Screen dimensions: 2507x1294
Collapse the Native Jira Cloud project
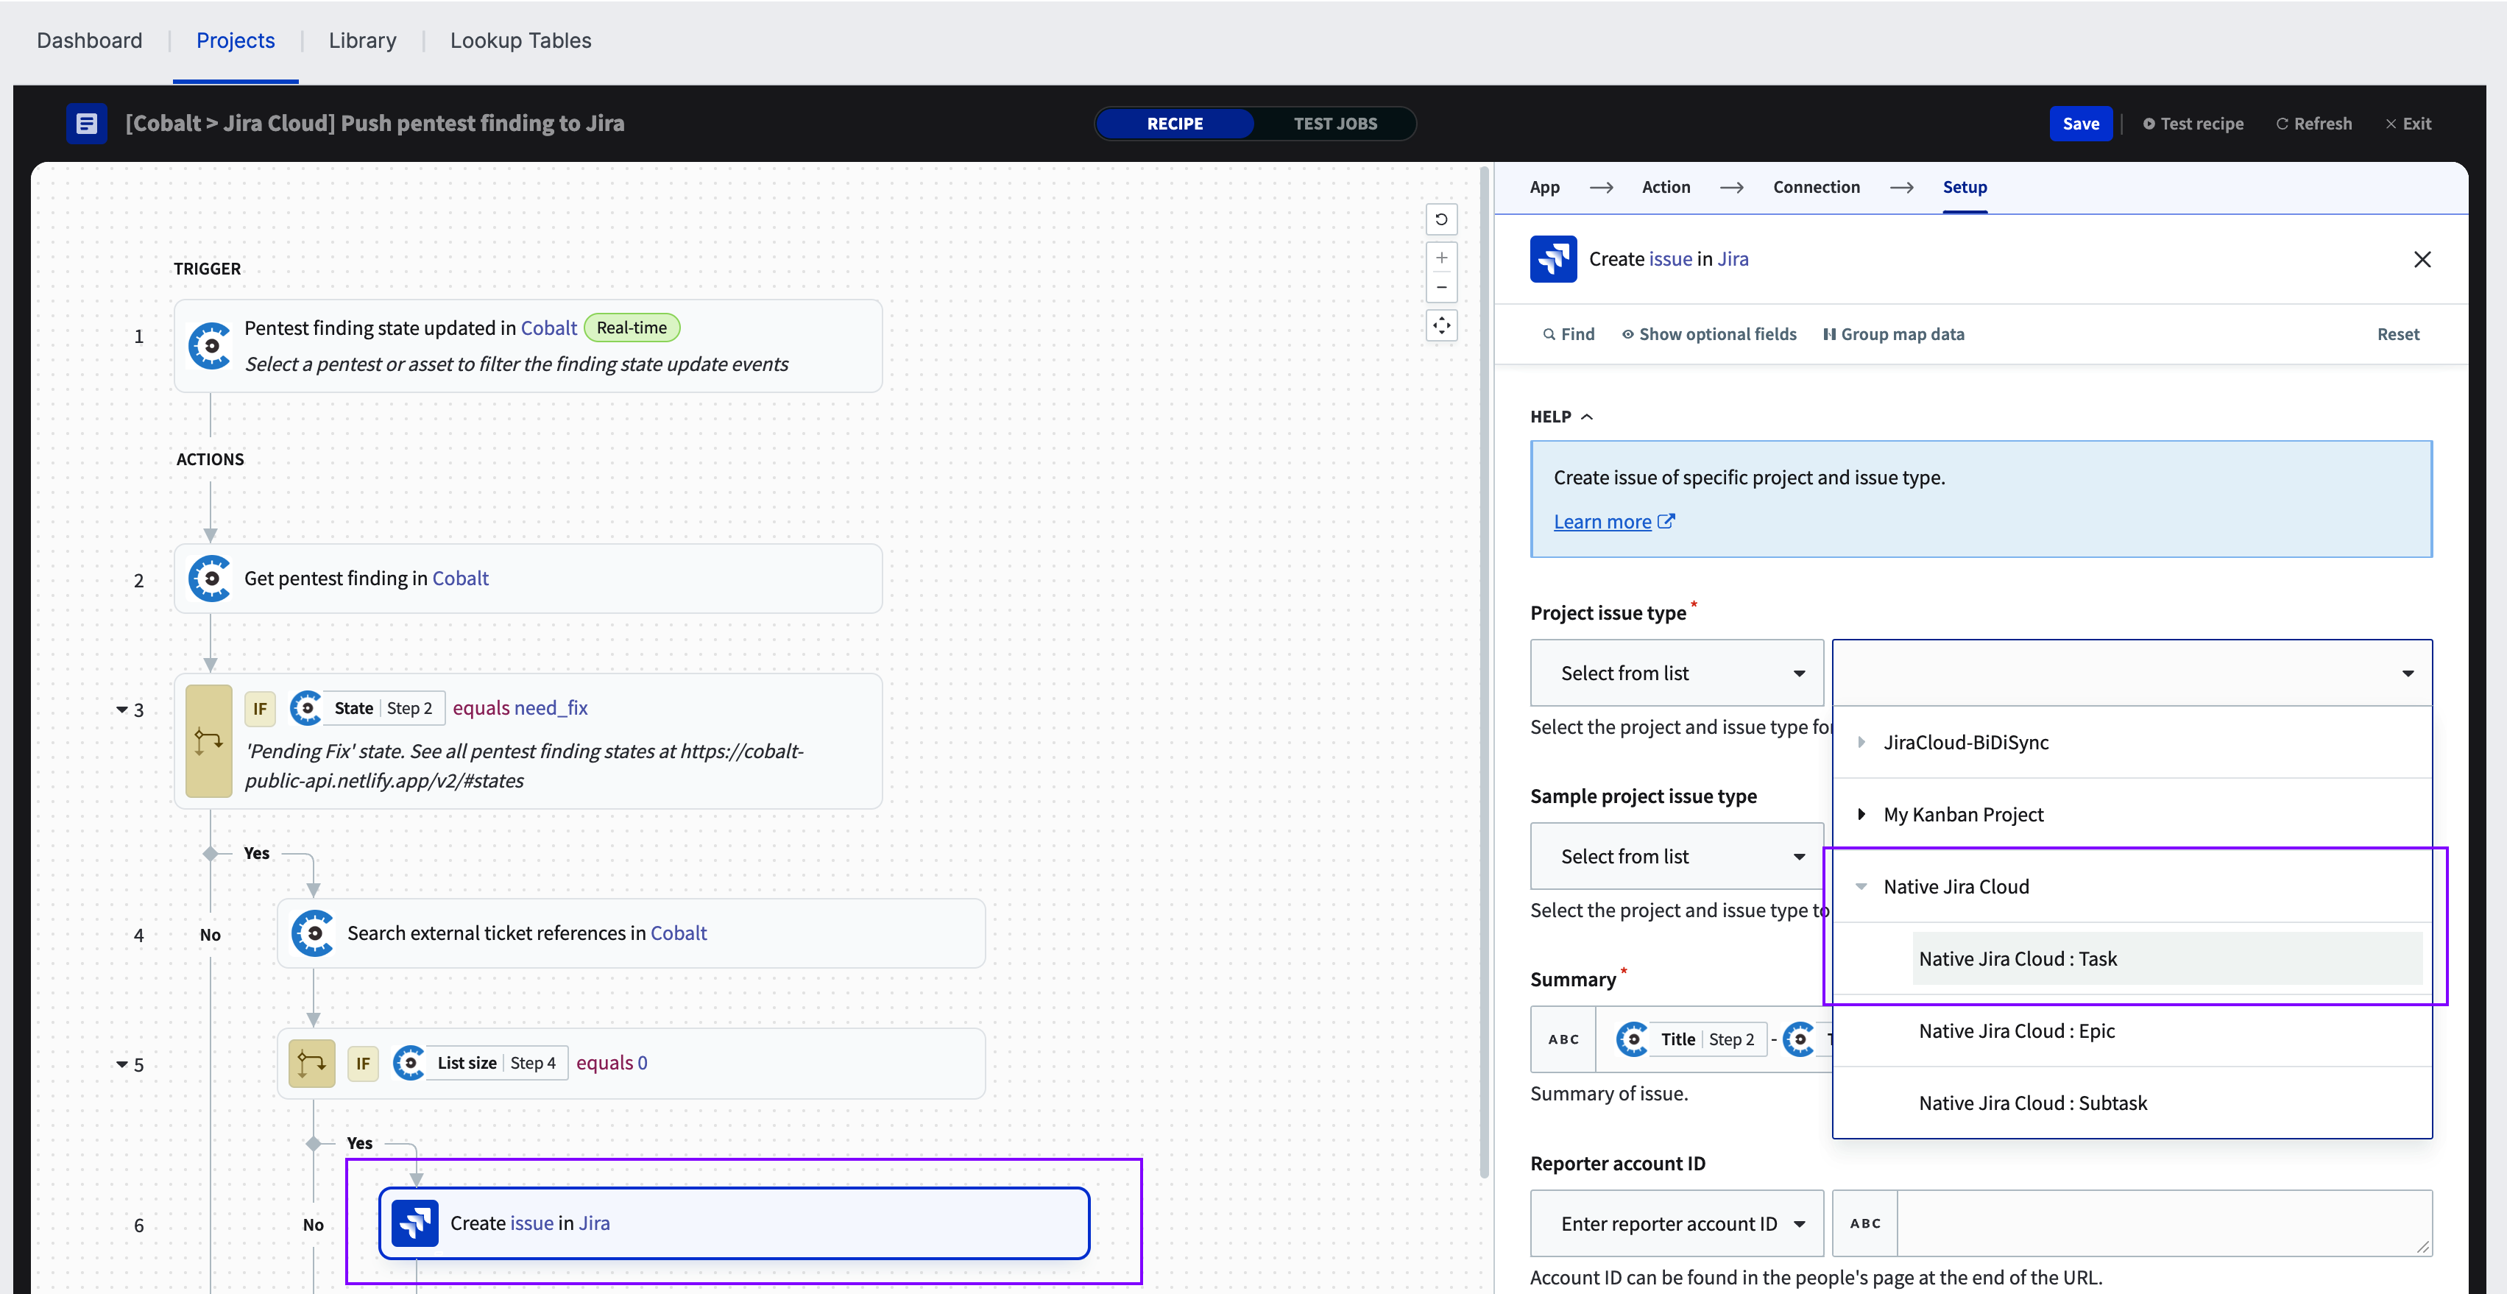pyautogui.click(x=1861, y=886)
